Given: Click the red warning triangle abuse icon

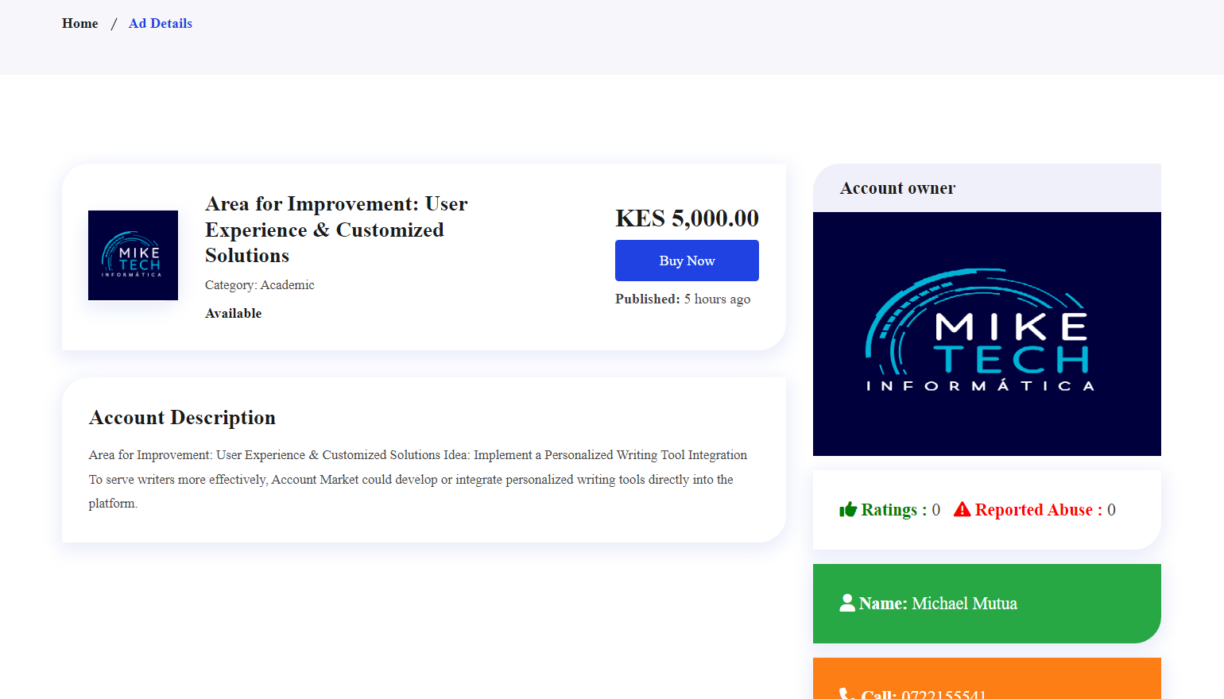Looking at the screenshot, I should click(x=962, y=509).
